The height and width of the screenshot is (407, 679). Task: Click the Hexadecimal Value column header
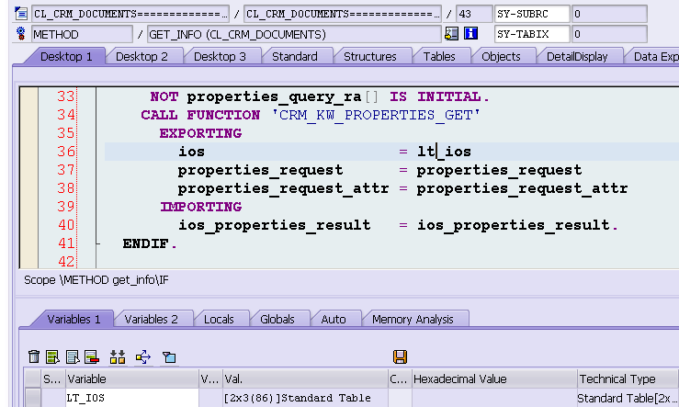coord(494,379)
